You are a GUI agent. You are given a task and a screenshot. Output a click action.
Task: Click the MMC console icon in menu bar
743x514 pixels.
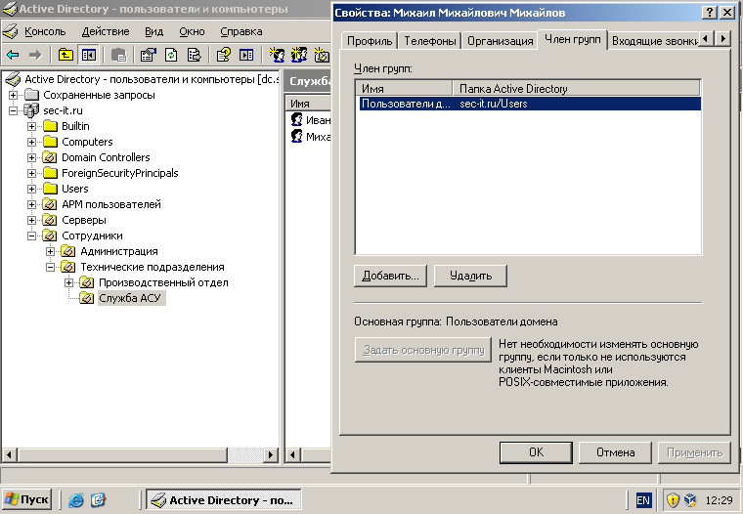tap(10, 31)
